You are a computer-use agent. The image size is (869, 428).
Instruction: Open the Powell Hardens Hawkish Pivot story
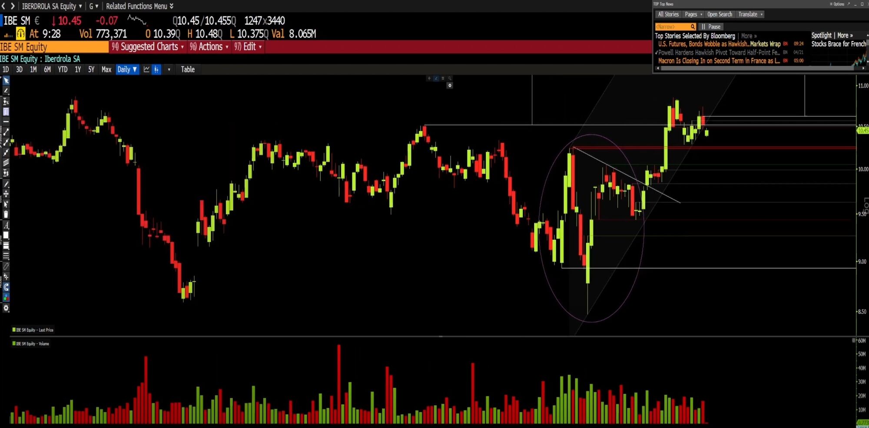pyautogui.click(x=719, y=53)
